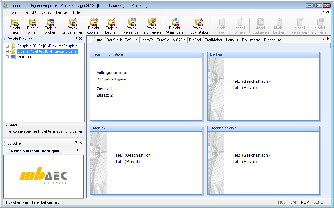The image size is (334, 208).
Task: Select Beispiele 2012 folder entry
Action: [x=48, y=46]
